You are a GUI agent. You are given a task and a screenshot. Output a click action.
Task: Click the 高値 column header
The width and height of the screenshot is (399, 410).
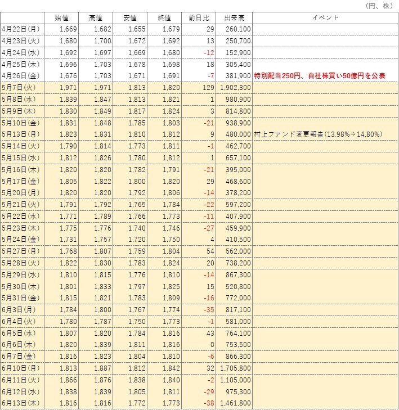click(x=96, y=18)
